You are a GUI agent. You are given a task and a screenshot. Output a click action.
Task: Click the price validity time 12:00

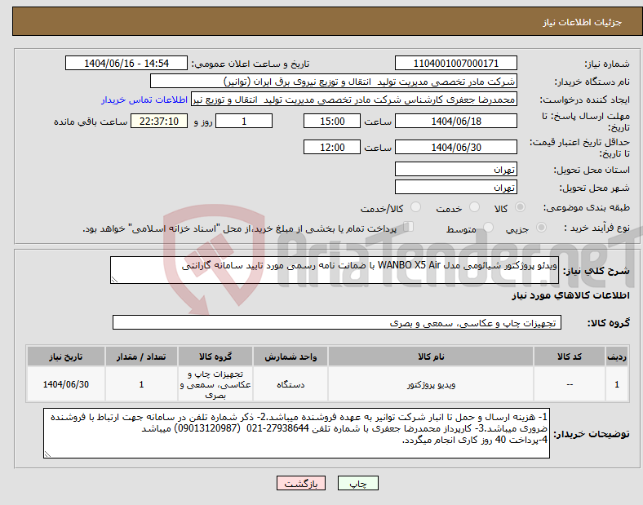[332, 147]
